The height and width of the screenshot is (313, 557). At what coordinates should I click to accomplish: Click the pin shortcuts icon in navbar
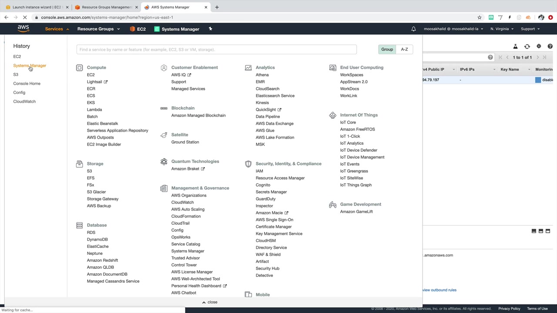coord(210,29)
